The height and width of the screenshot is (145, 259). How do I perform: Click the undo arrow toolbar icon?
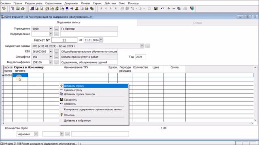pyautogui.click(x=162, y=8)
